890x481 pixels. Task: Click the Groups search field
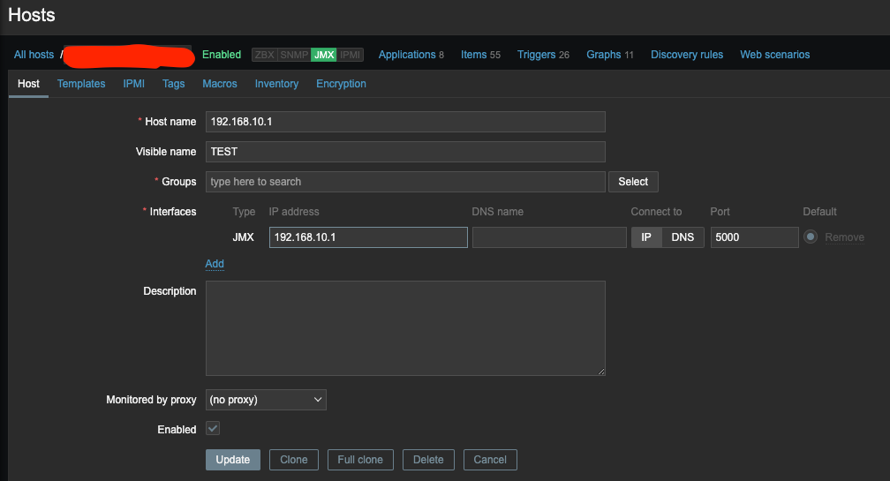tap(405, 182)
